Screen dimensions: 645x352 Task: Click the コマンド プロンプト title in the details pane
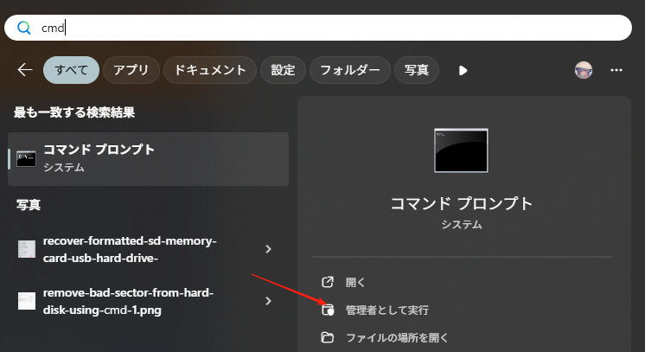pos(461,204)
